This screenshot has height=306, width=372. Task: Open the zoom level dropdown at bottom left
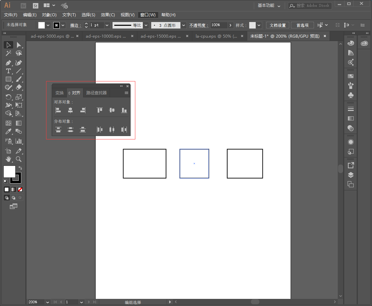47,302
